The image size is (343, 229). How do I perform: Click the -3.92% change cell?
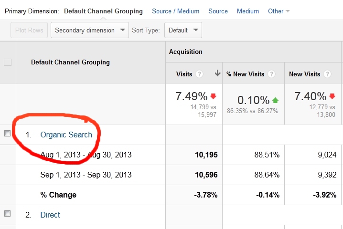pos(325,195)
